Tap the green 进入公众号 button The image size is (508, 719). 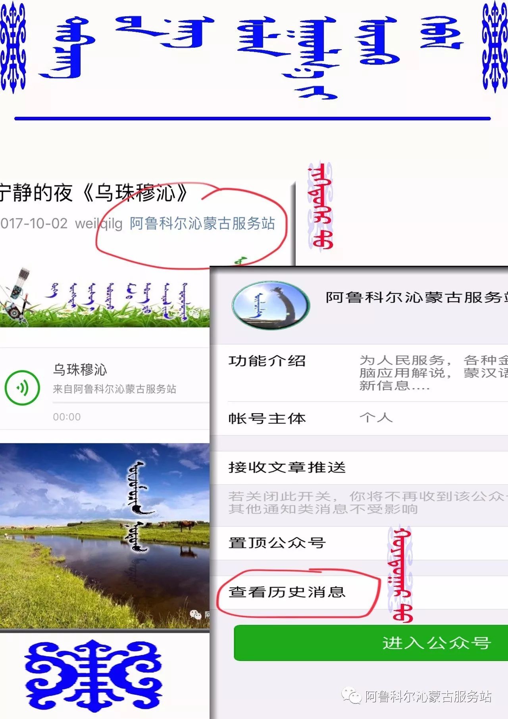point(371,643)
